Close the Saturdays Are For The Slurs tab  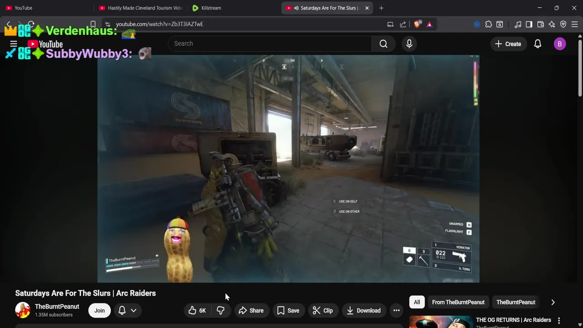tap(367, 8)
